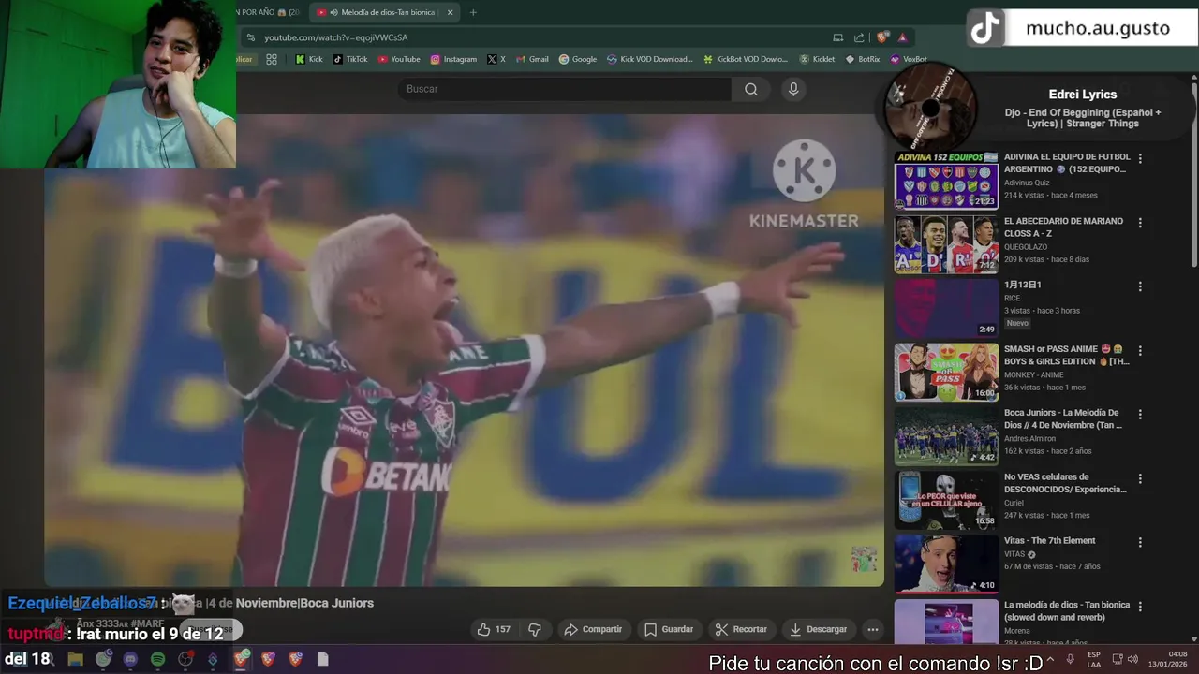This screenshot has height=674, width=1199.
Task: Open the Kicklet bookmark
Action: click(x=817, y=59)
